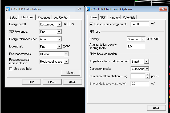Switch to the Potentials tab
170x113 pixels.
pyautogui.click(x=129, y=18)
